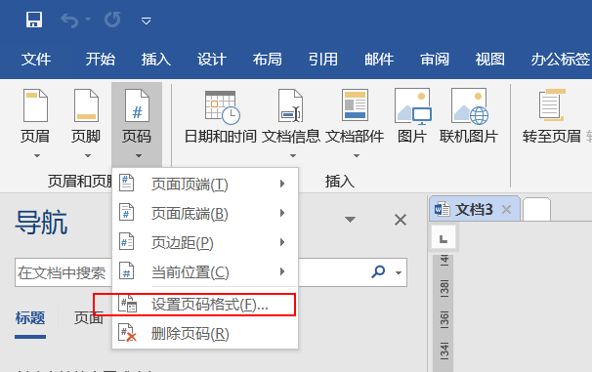Click the 转至页眉 icon
592x372 pixels.
pos(552,104)
